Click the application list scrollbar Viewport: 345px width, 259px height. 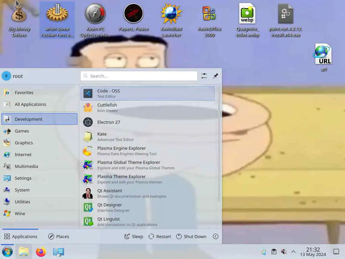click(219, 144)
